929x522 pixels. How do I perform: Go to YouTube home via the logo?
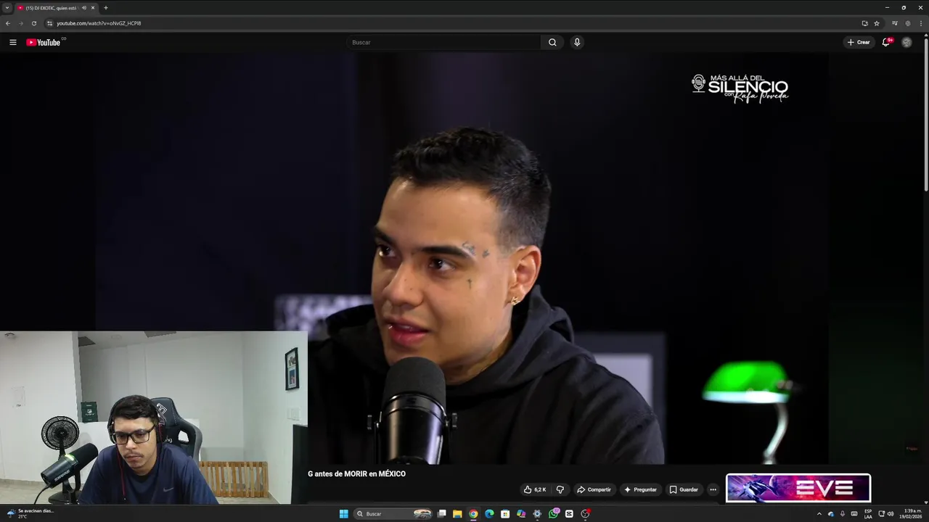[x=44, y=42]
